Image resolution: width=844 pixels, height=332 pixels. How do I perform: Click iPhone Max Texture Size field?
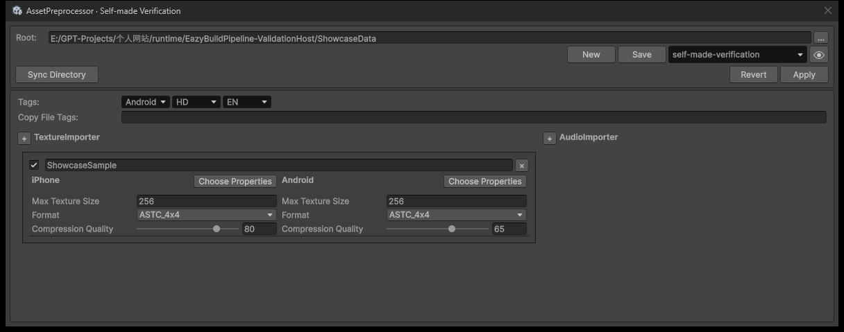(207, 201)
